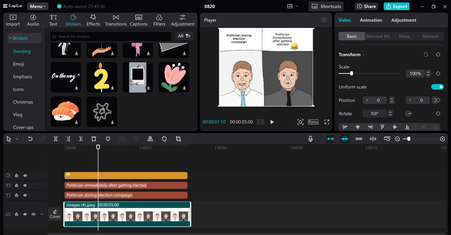Choose the 'On the way' sticker
451x235 pixels.
tap(66, 77)
